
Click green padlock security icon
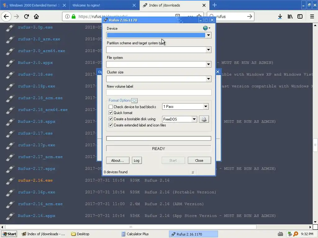pos(74,17)
